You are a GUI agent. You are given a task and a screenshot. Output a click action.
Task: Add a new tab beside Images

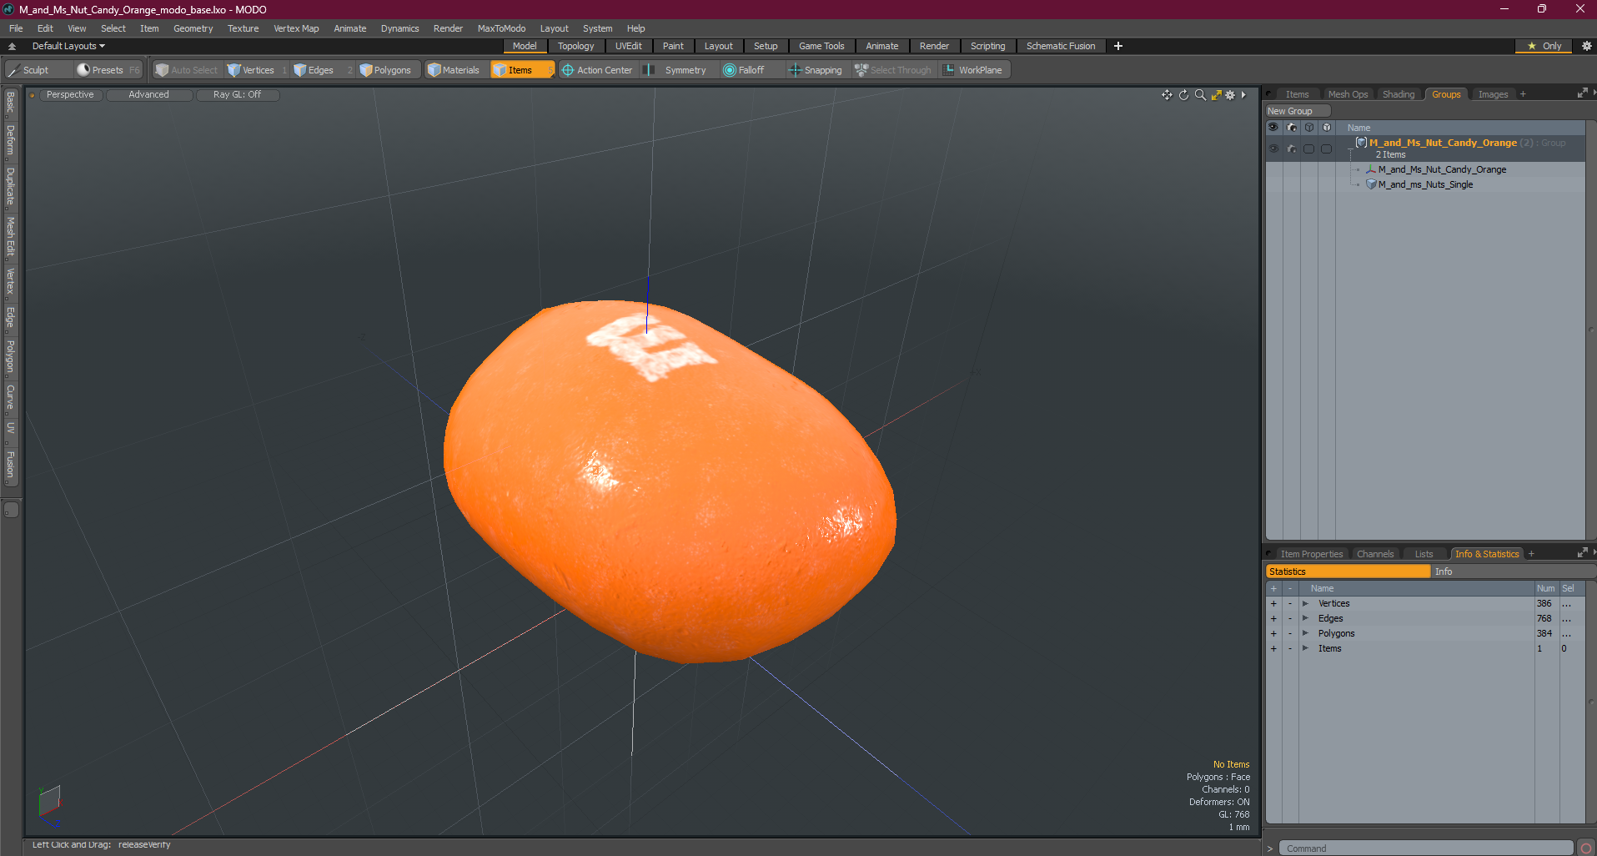[1523, 94]
